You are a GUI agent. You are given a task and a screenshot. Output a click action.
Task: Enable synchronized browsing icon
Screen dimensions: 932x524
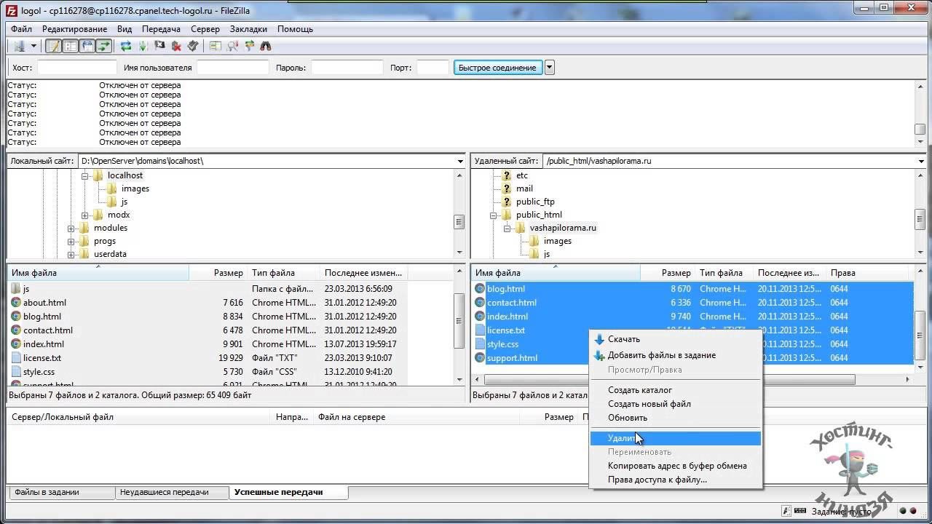249,46
